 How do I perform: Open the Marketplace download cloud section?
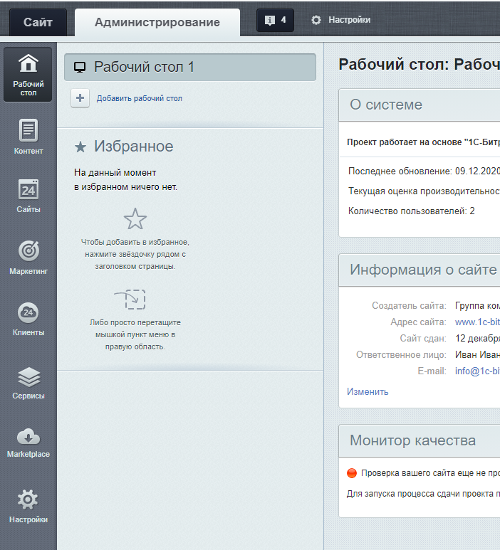[28, 443]
